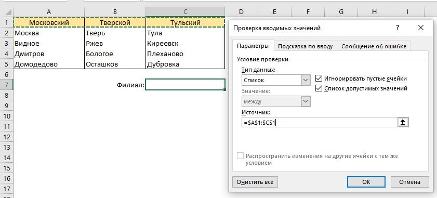Click the cell Дмитров
Screen dimensions: 437x198
pyautogui.click(x=49, y=54)
